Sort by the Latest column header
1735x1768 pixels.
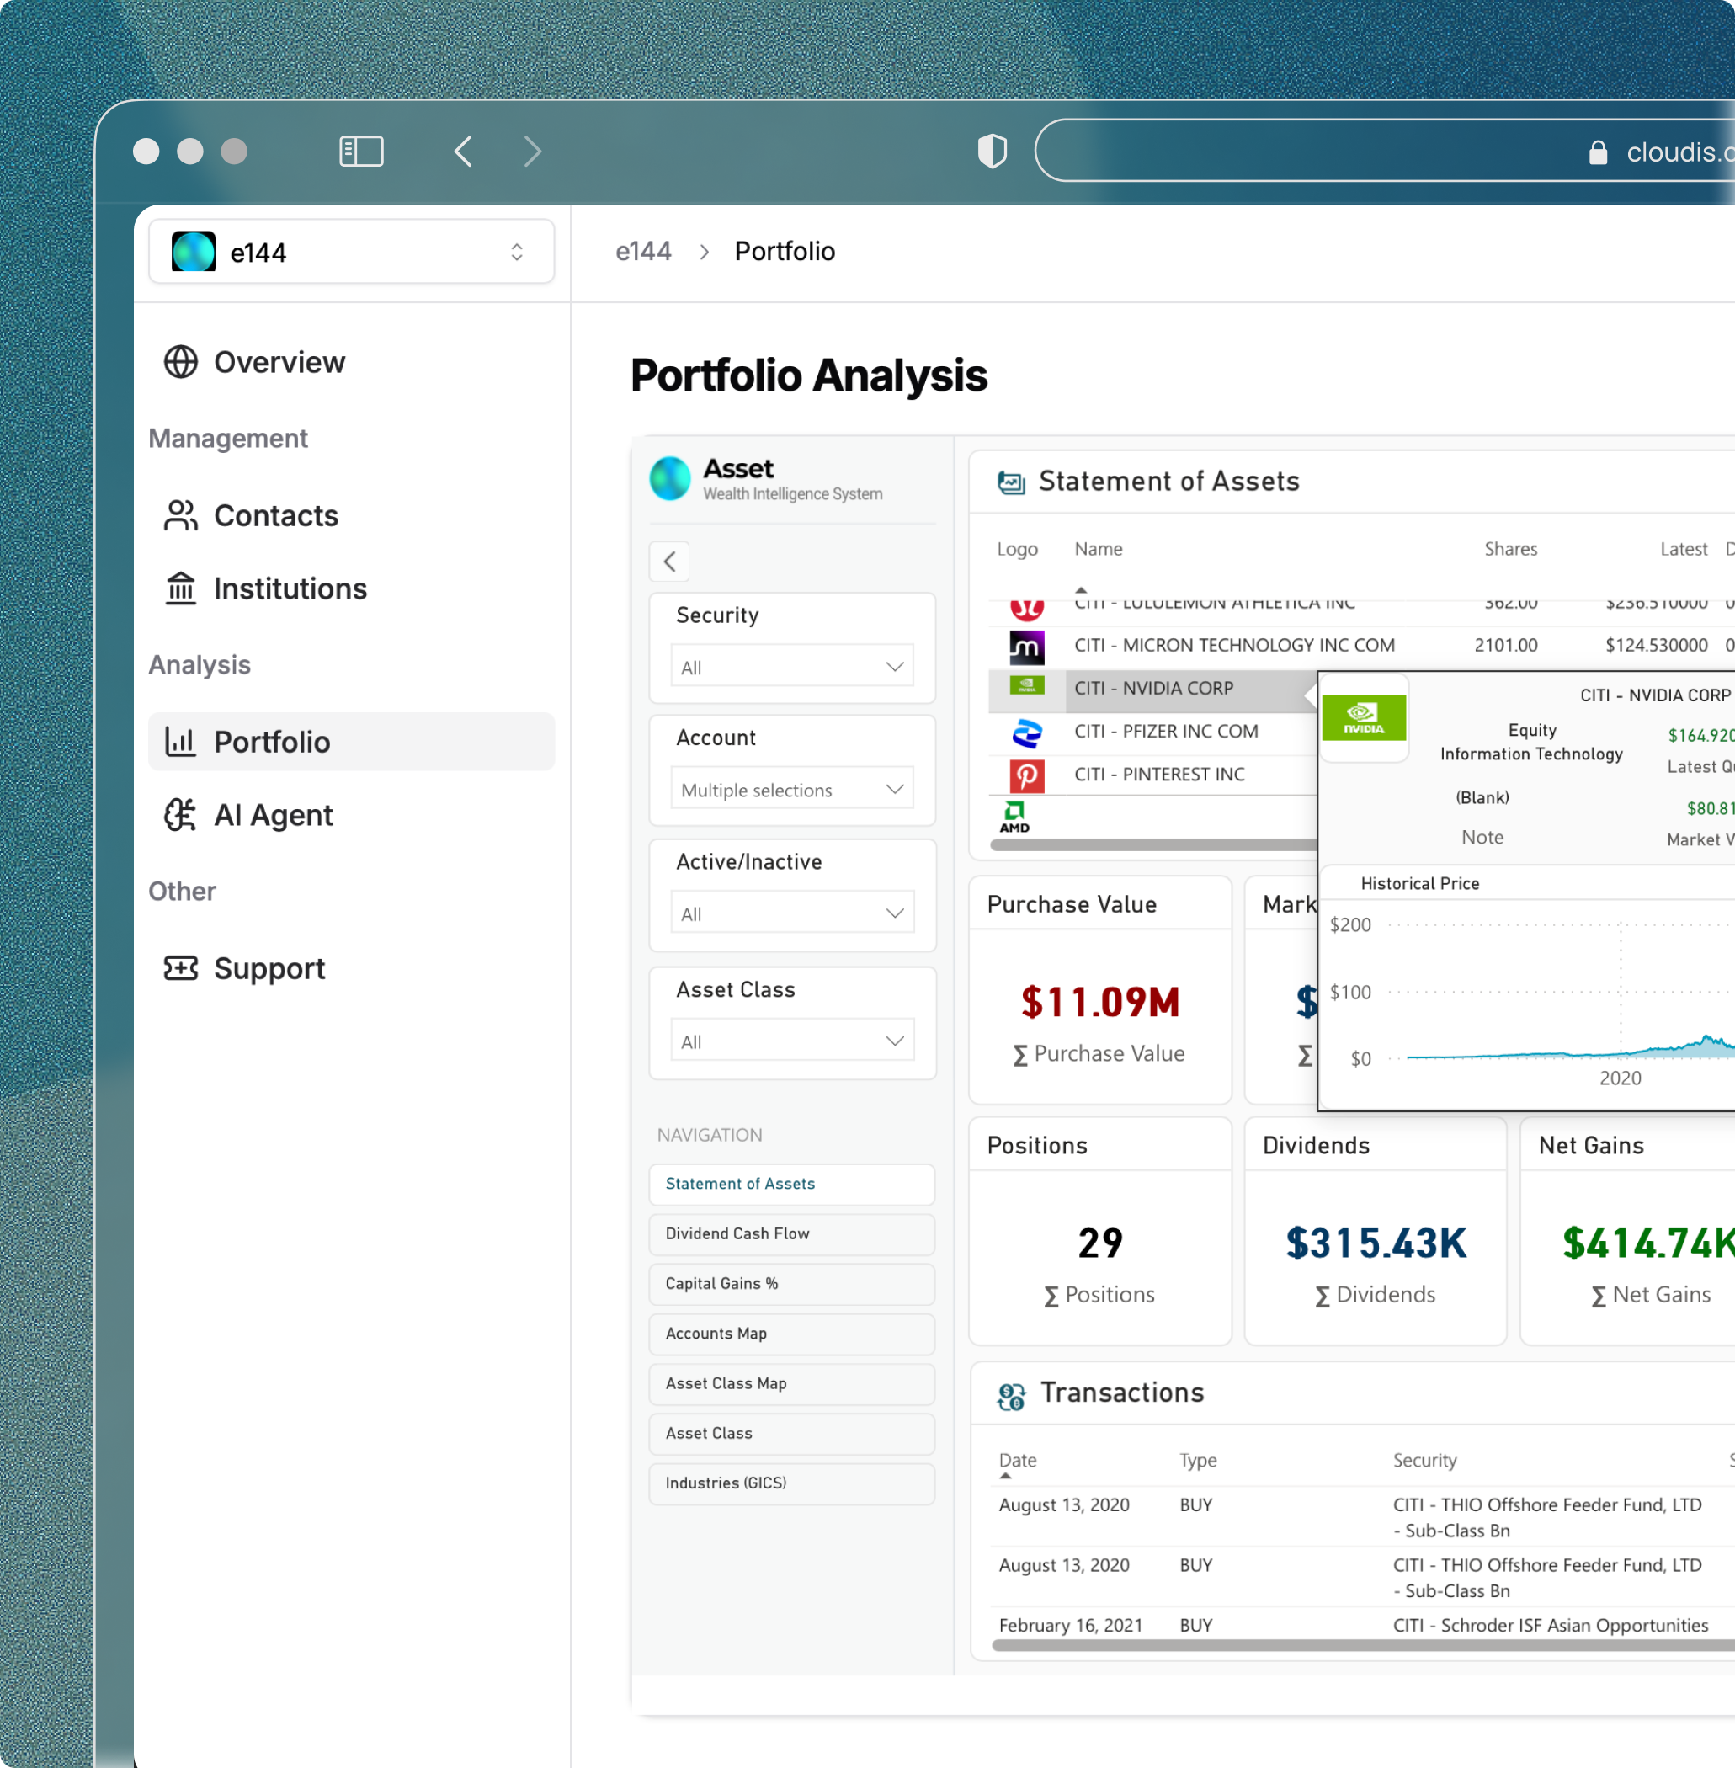1683,549
